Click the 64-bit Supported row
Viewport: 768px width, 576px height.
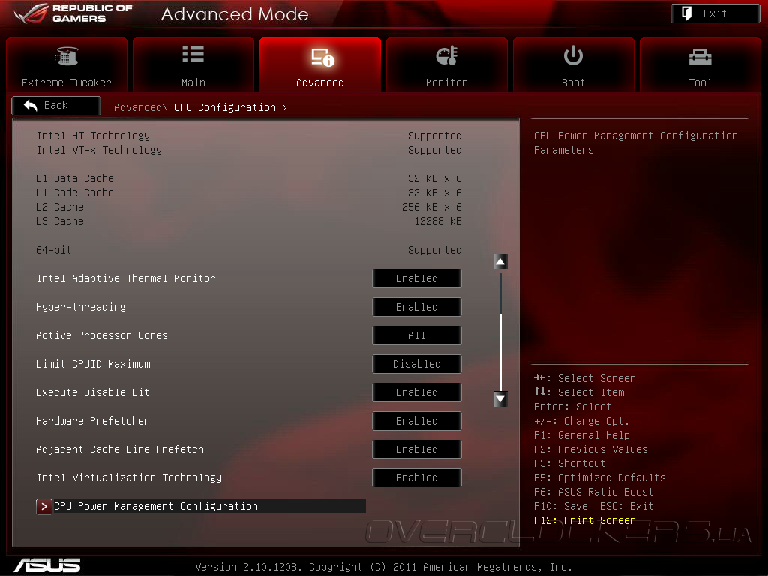click(x=249, y=250)
